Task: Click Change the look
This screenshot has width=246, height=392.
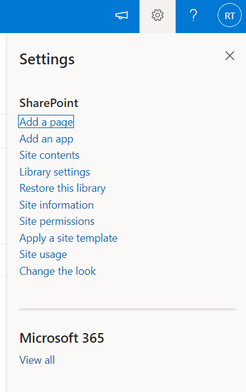Action: coord(58,271)
